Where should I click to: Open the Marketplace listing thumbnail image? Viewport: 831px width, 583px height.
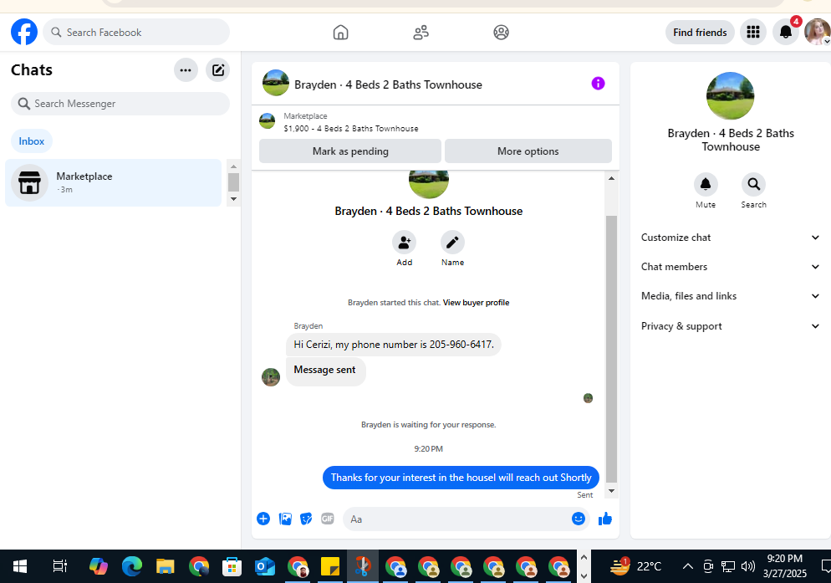pos(268,121)
